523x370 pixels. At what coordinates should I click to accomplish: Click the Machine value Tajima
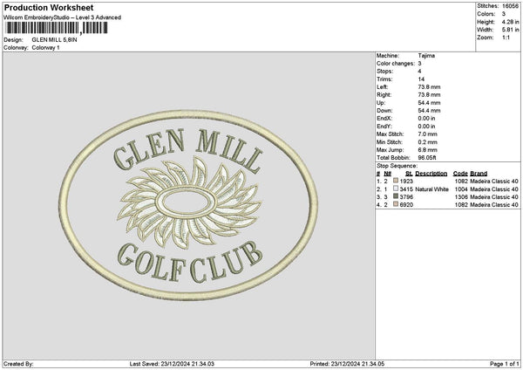point(426,56)
